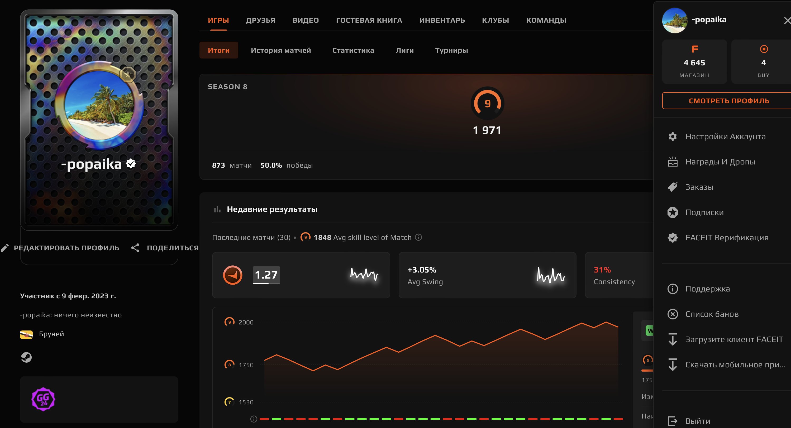791x428 pixels.
Task: Click level 7 icon at 1530 on chart
Action: (229, 402)
